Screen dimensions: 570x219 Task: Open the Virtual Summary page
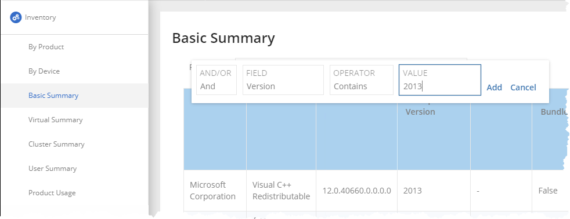coord(56,120)
